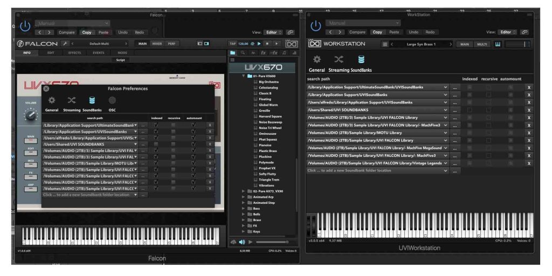Open WorkStation hamburger menu icon
This screenshot has height=276, width=552.
tap(385, 44)
